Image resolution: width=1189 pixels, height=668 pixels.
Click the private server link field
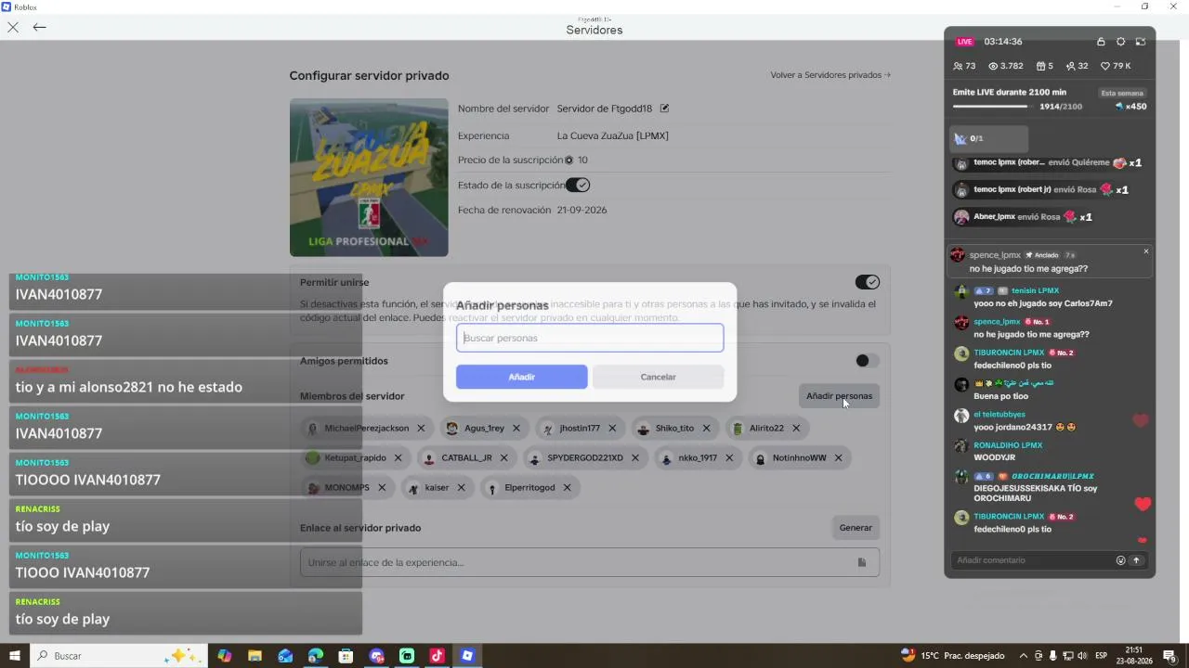click(x=590, y=562)
